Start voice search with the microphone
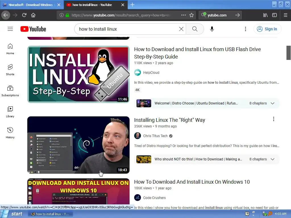This screenshot has height=218, width=291. (x=212, y=29)
